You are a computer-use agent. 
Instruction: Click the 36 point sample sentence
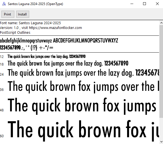coord(83,87)
